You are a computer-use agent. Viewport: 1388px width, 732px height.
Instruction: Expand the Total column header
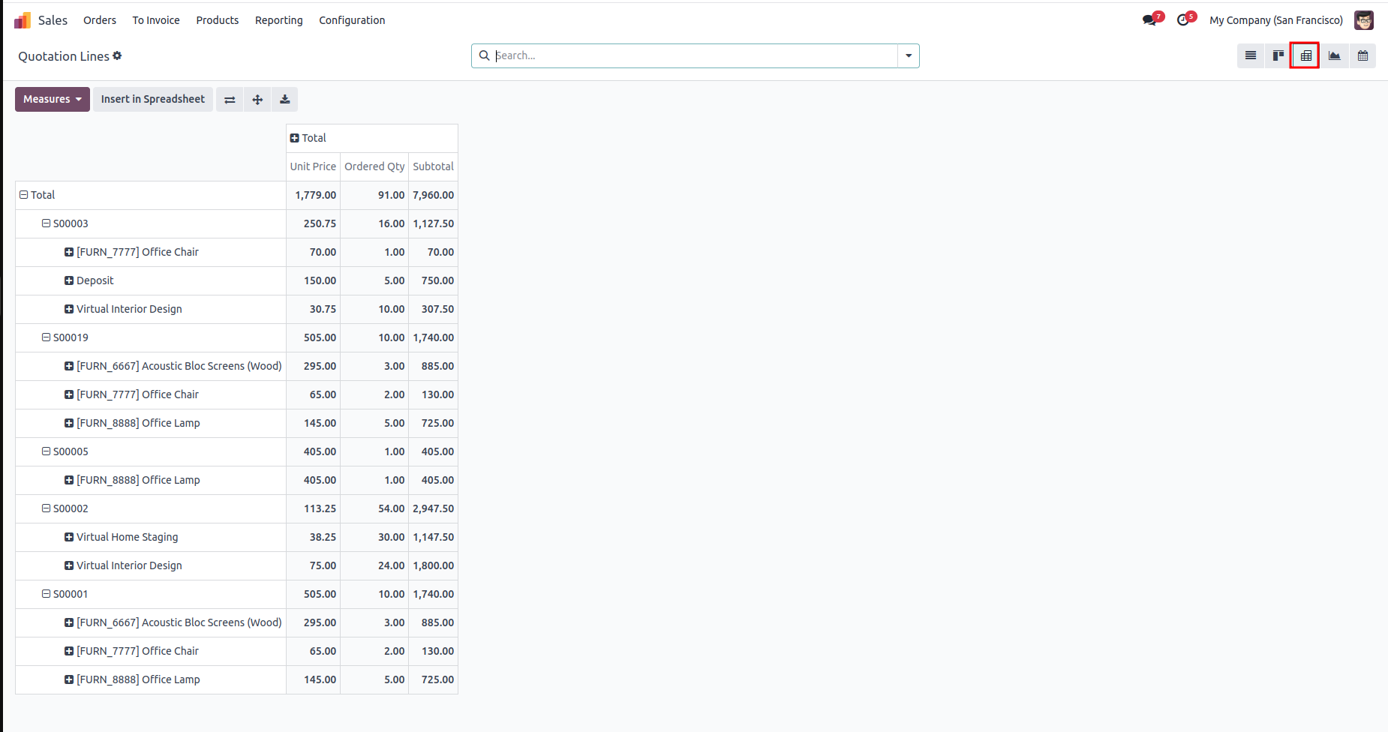(295, 138)
